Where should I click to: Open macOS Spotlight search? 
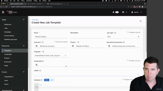click(x=130, y=1)
